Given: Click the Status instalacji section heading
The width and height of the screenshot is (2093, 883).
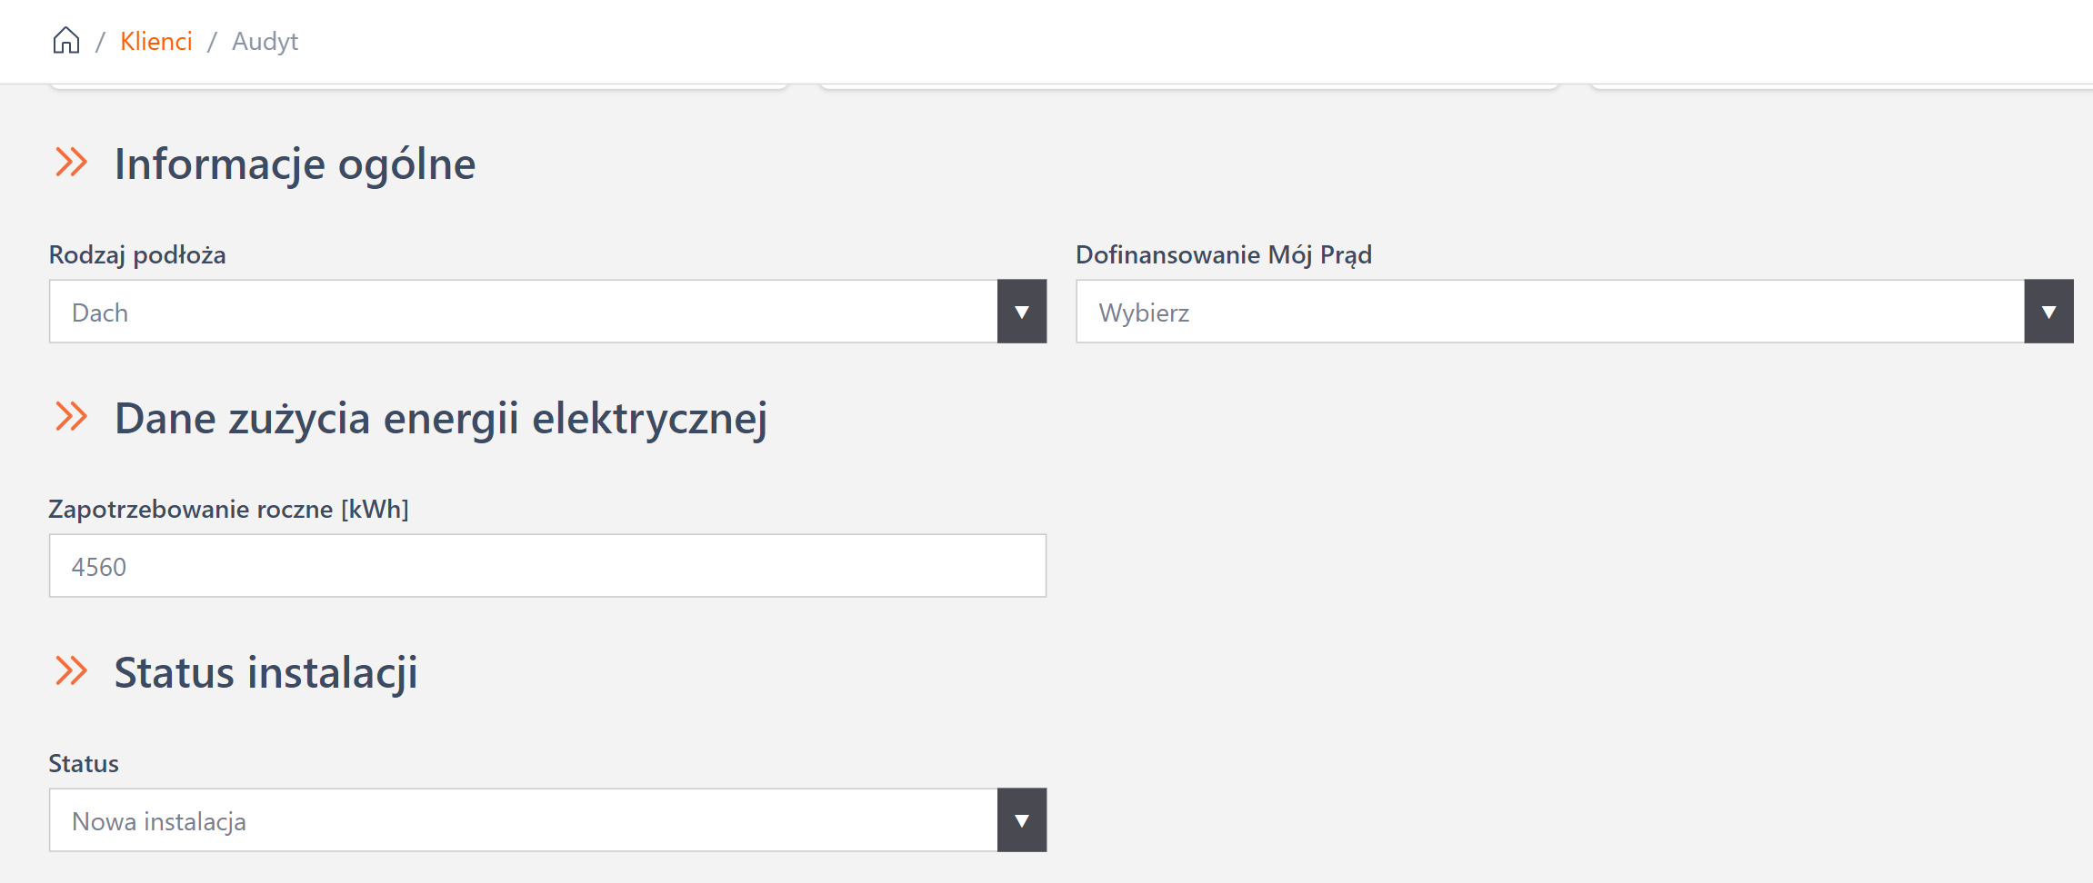Looking at the screenshot, I should (265, 673).
